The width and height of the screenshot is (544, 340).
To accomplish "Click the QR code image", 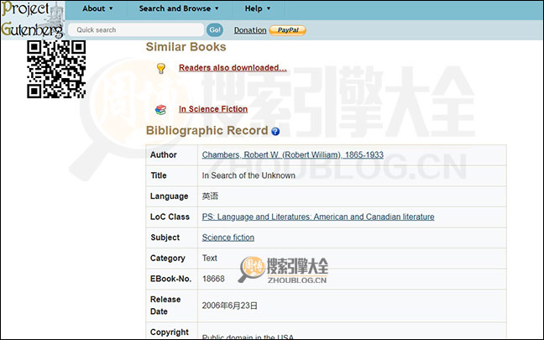I will [56, 69].
